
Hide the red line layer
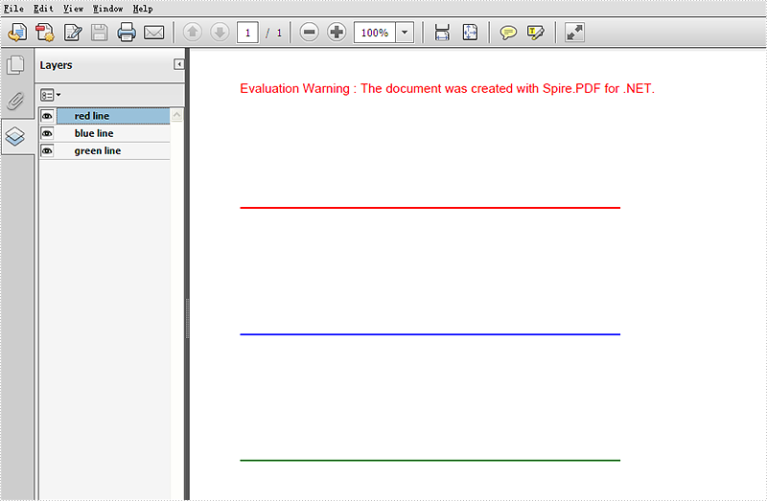point(47,116)
